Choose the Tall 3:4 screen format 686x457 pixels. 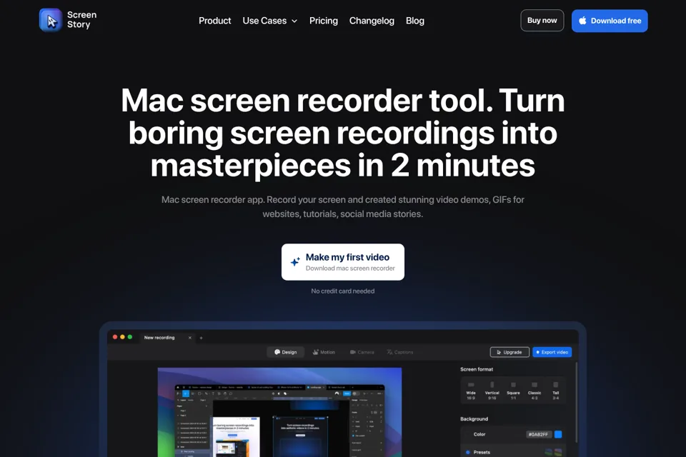[x=556, y=390]
